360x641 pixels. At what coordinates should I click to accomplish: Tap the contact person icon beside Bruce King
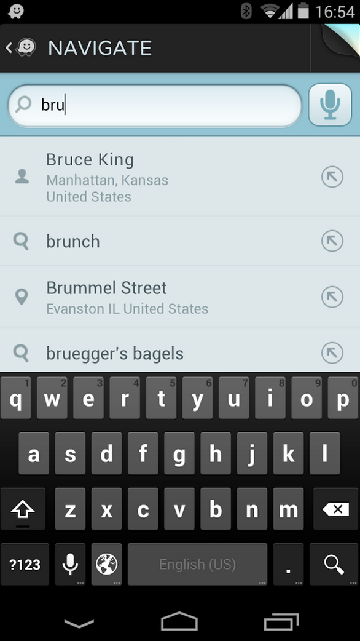point(22,177)
